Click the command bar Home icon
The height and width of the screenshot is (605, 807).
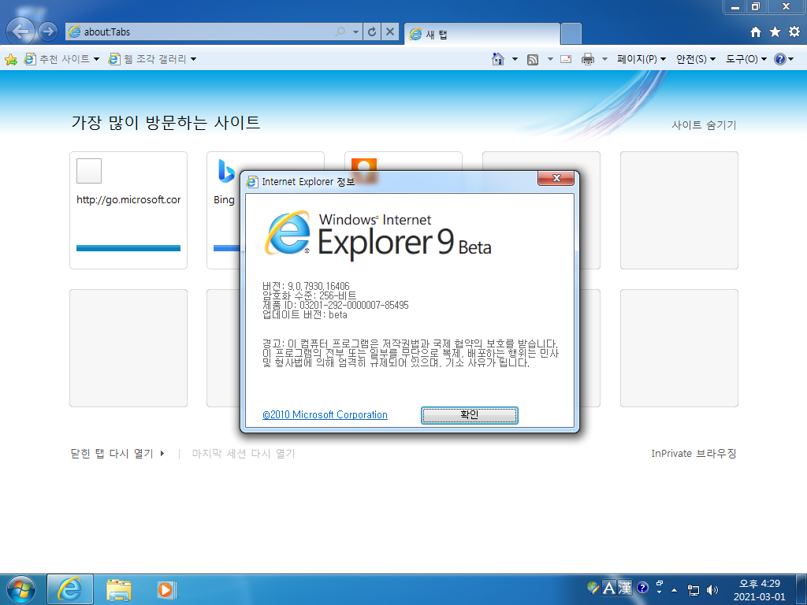(x=498, y=59)
